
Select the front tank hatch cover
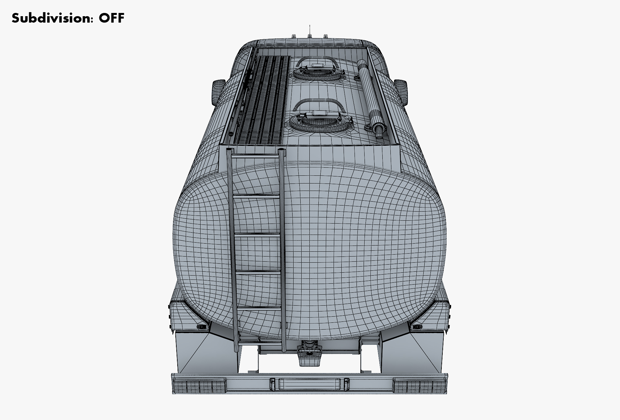pyautogui.click(x=317, y=73)
